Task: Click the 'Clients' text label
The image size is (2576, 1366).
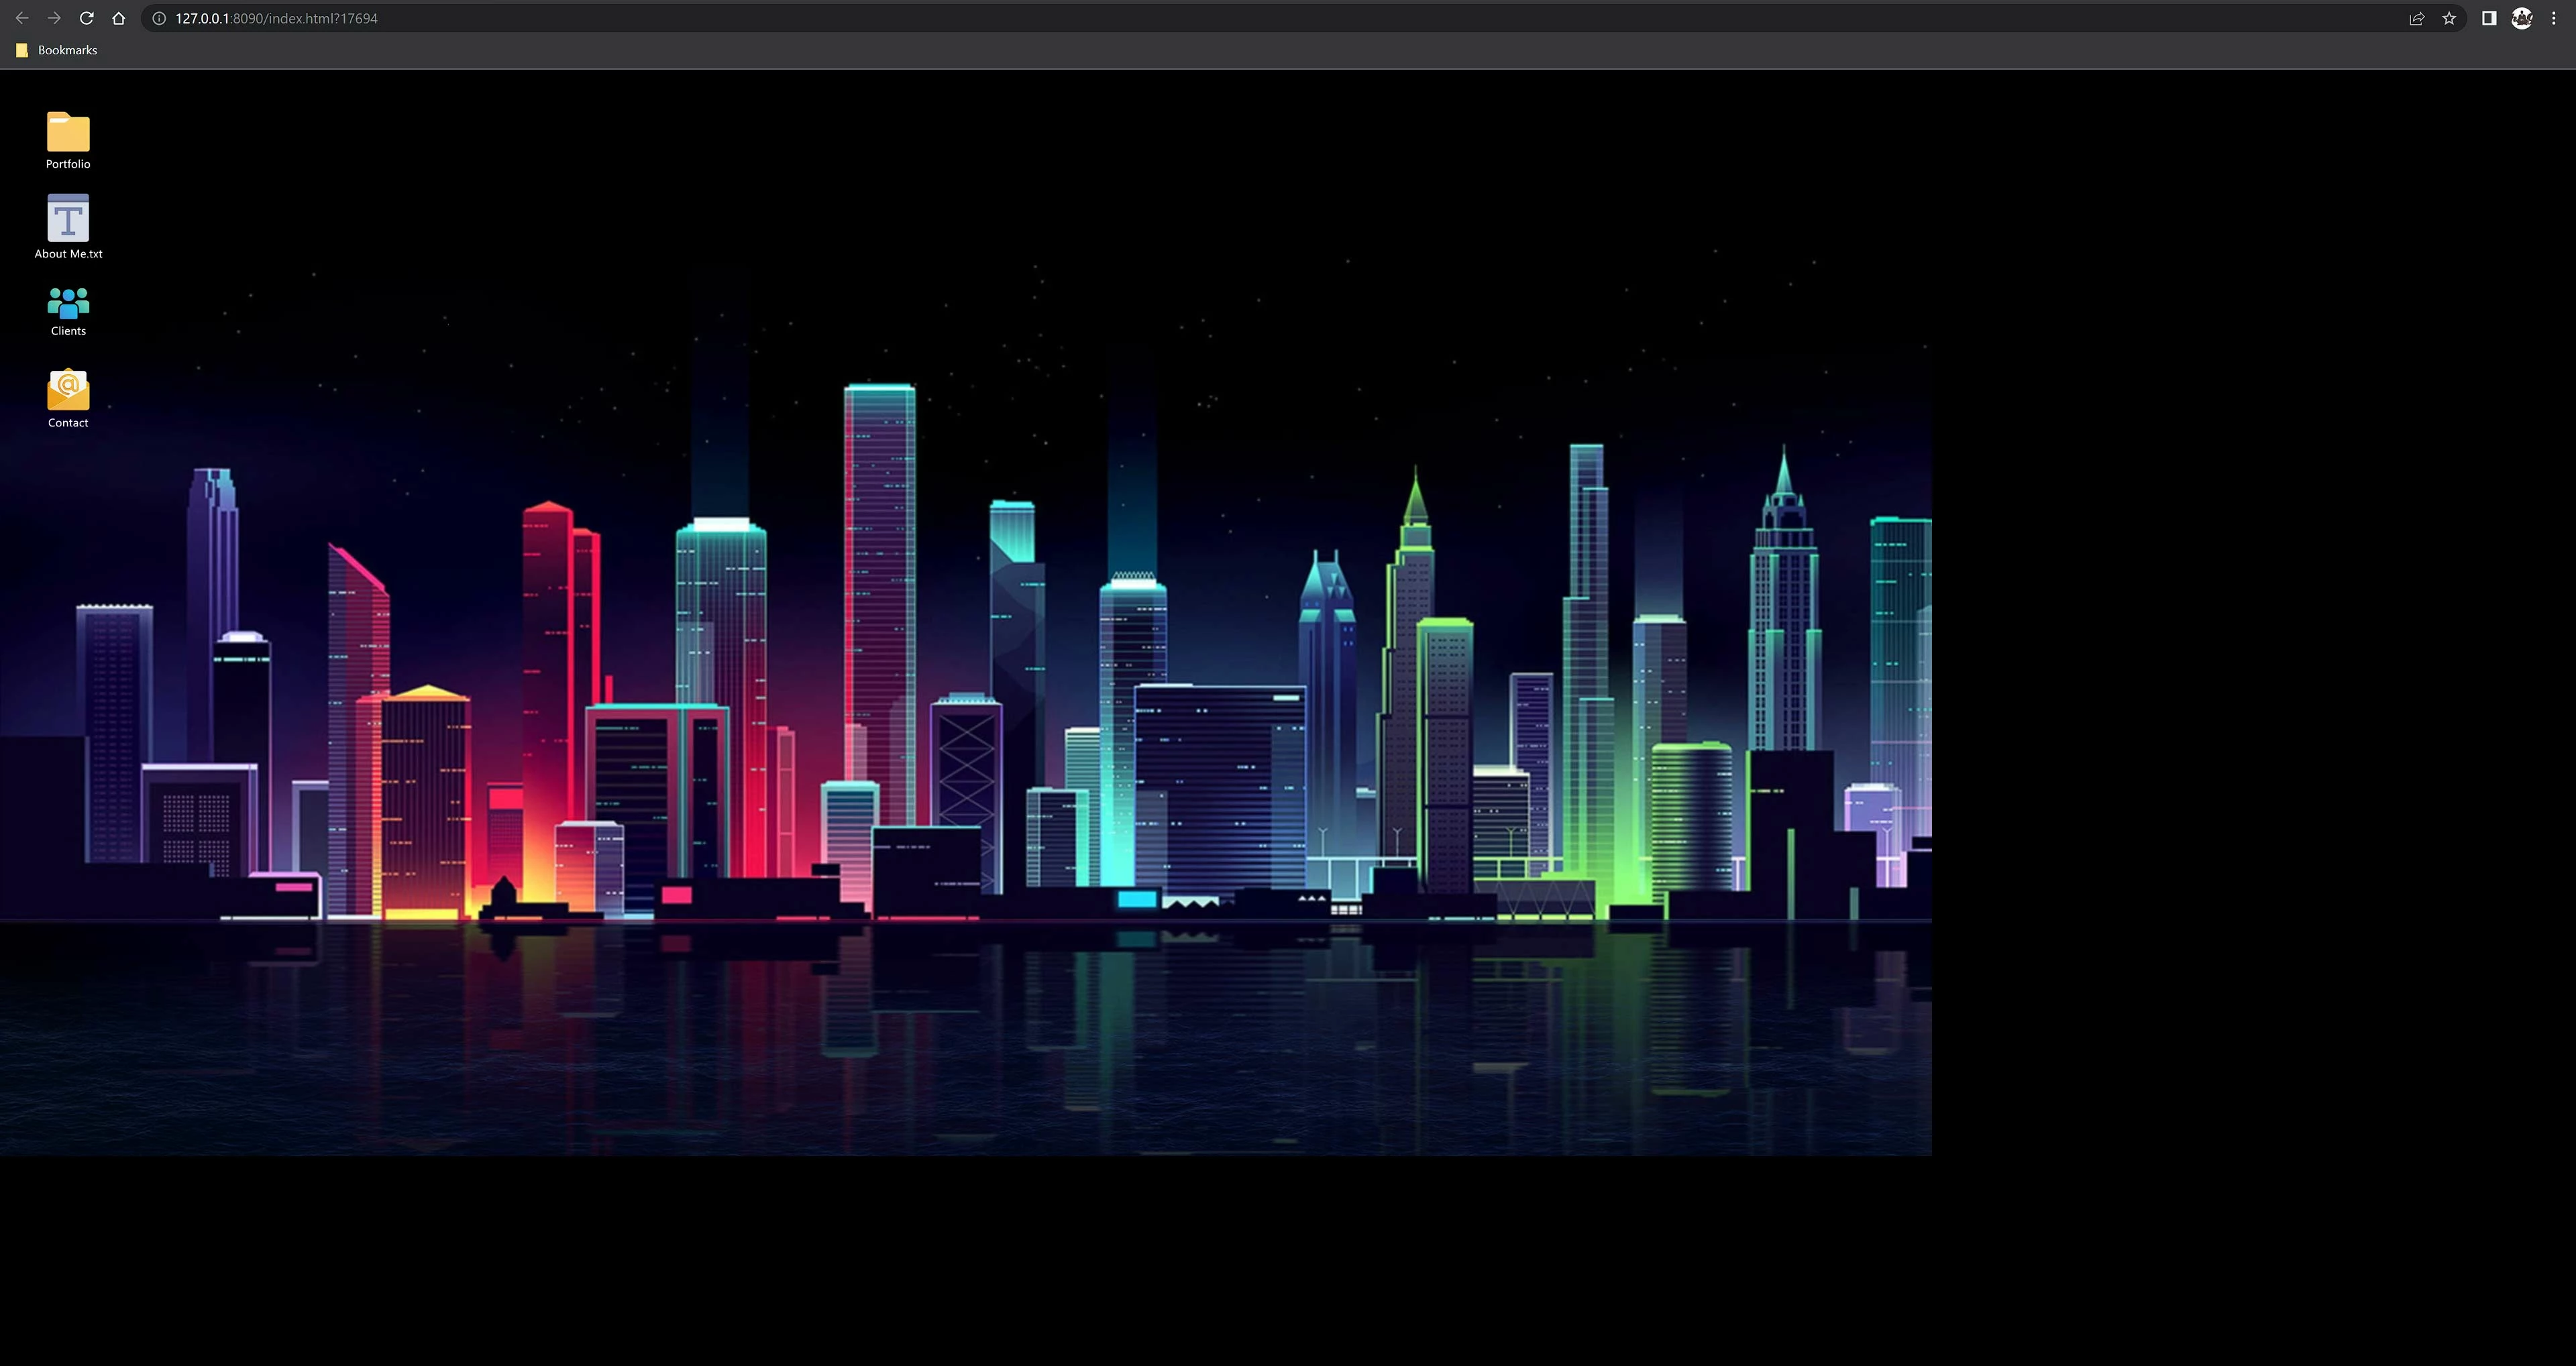Action: point(68,331)
